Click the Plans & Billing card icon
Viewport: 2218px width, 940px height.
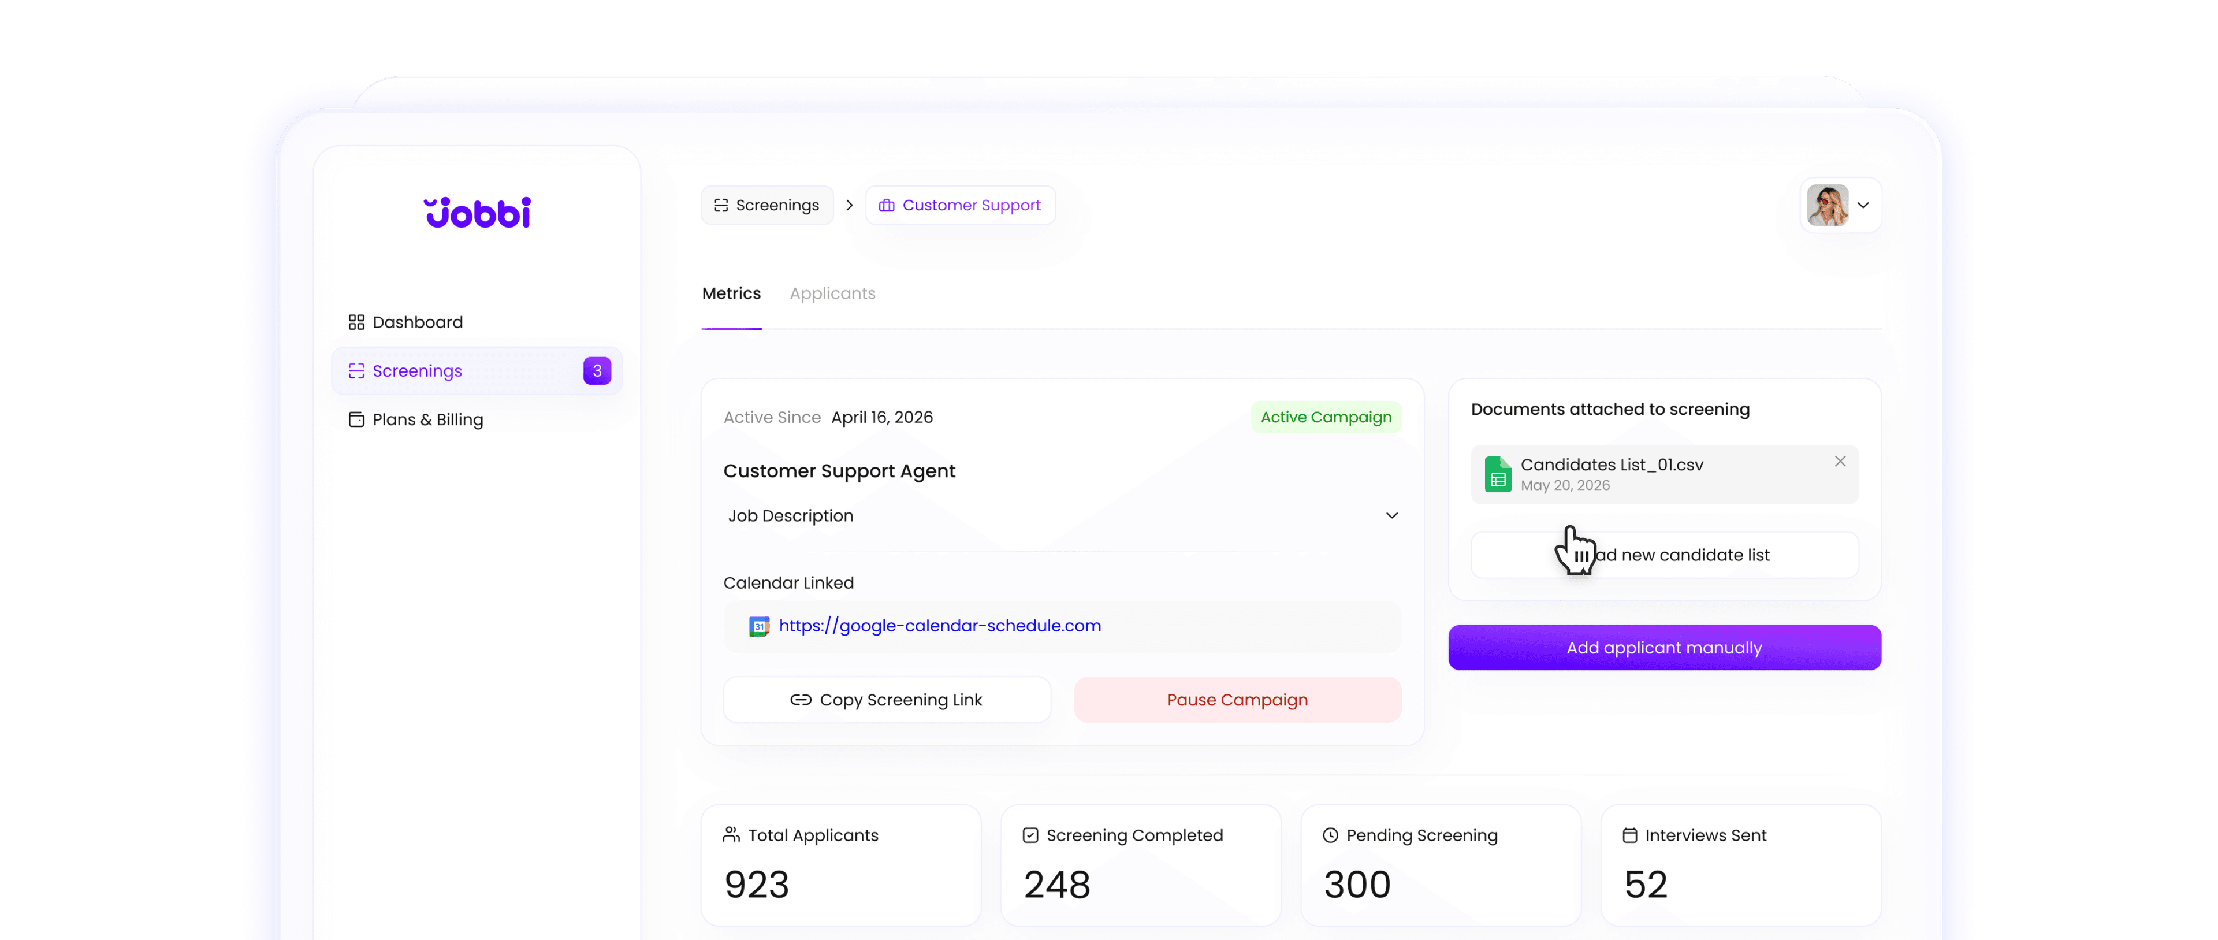(x=356, y=419)
